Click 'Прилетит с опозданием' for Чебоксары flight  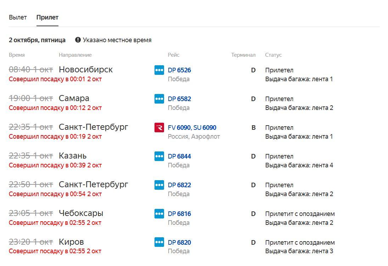[300, 214]
